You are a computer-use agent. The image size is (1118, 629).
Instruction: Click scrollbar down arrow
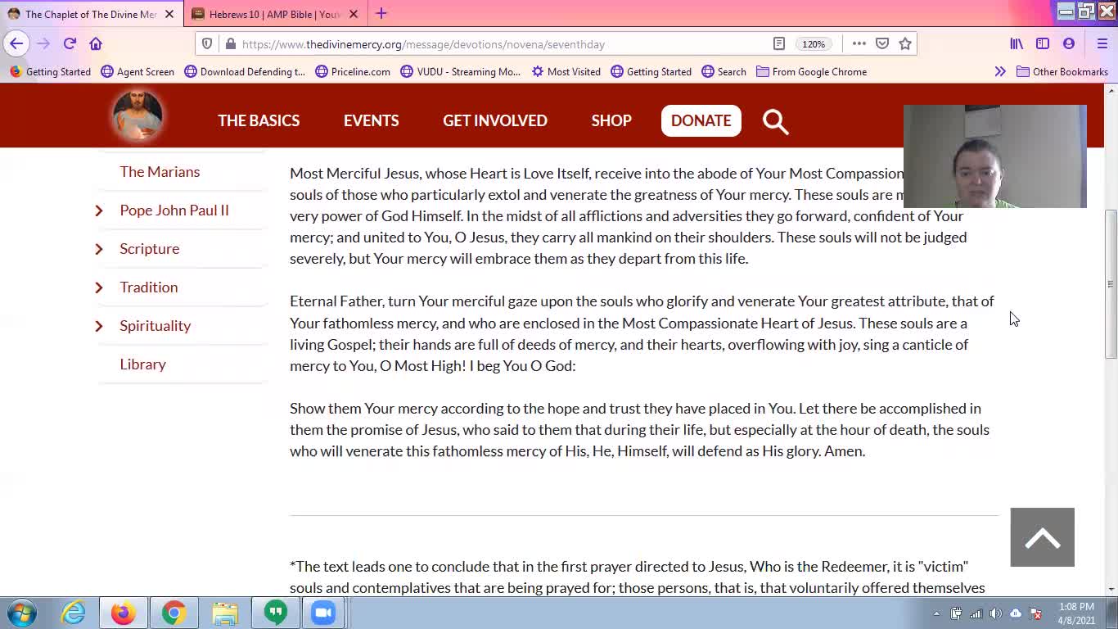[1111, 589]
